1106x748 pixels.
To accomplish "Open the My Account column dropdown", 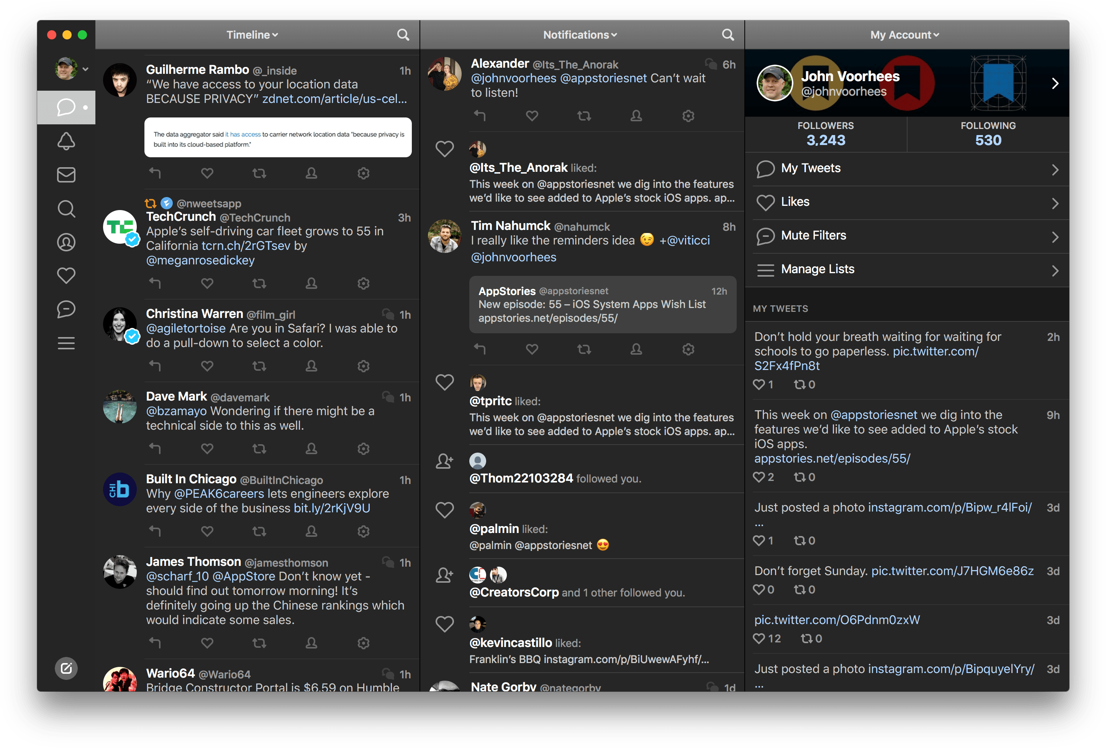I will (x=905, y=35).
